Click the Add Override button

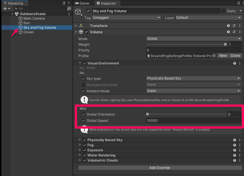tap(159, 167)
